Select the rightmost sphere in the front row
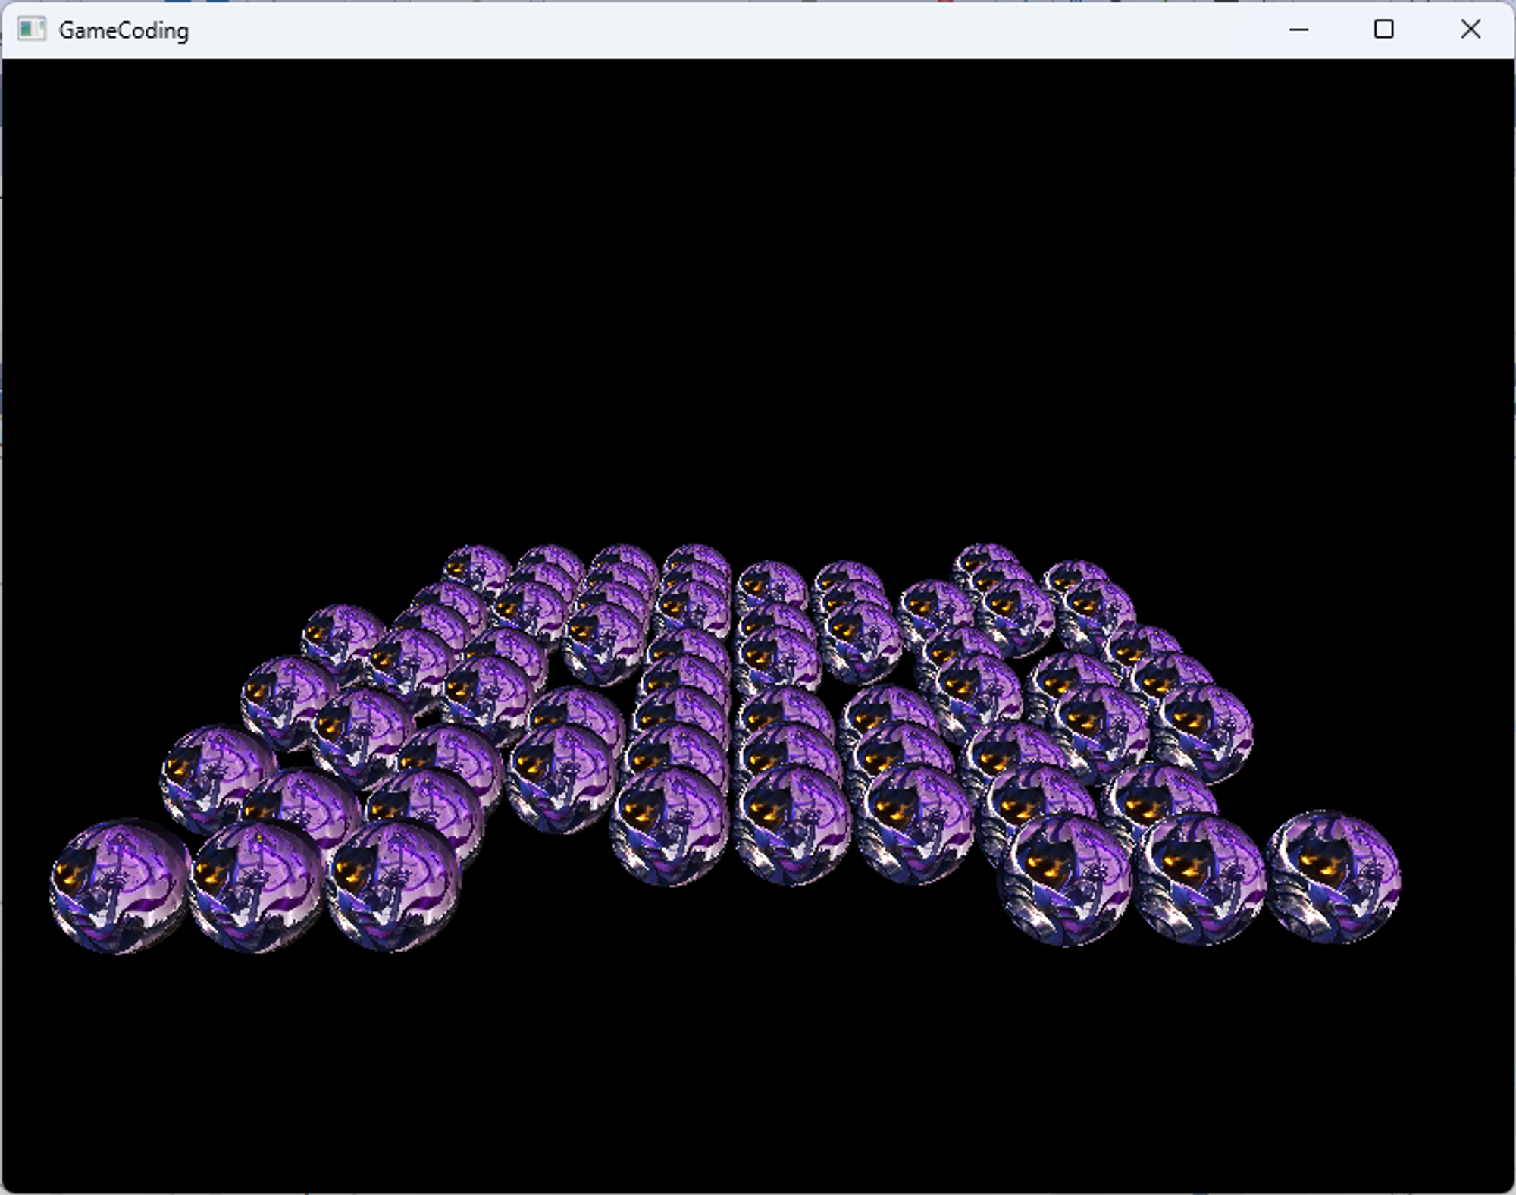 point(1333,877)
